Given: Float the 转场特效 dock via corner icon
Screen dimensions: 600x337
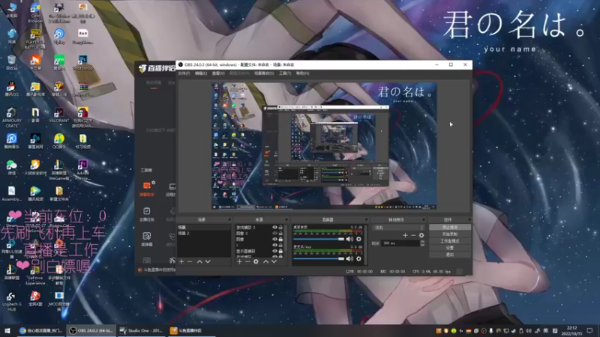Looking at the screenshot, I should 424,219.
